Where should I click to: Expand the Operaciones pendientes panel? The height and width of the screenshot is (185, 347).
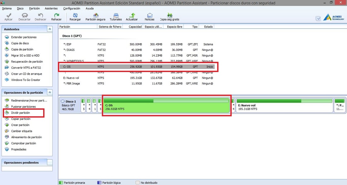(50, 162)
